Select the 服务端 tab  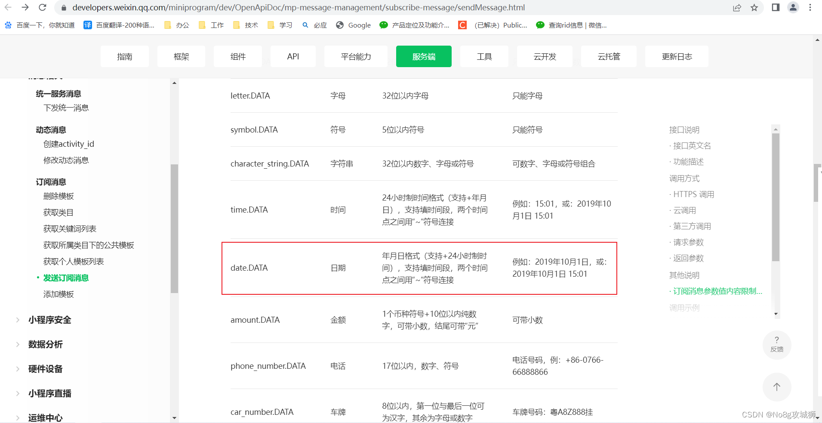point(424,56)
